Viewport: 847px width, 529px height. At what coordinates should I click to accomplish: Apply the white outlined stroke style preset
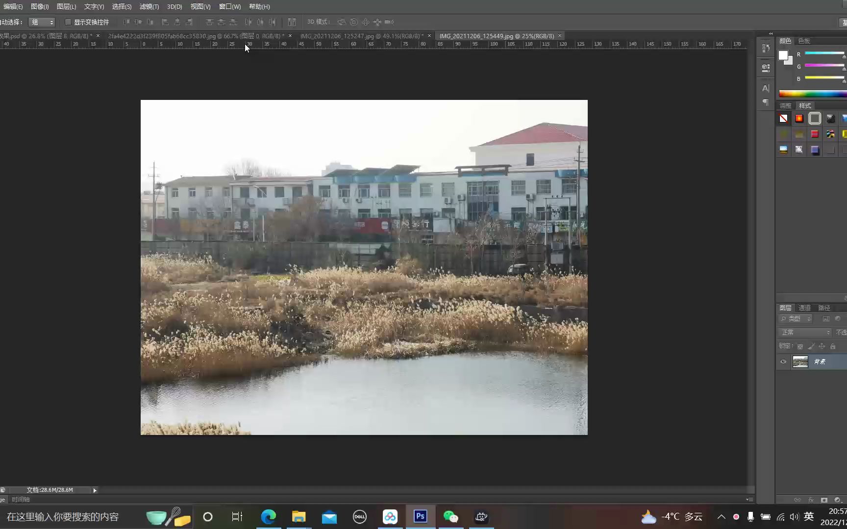pos(815,119)
